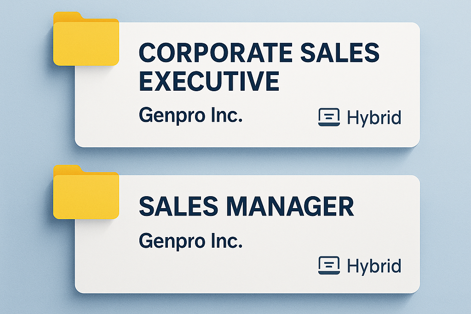Click the word SALES in Sales Manager title
Image resolution: width=471 pixels, height=314 pixels.
(x=178, y=206)
